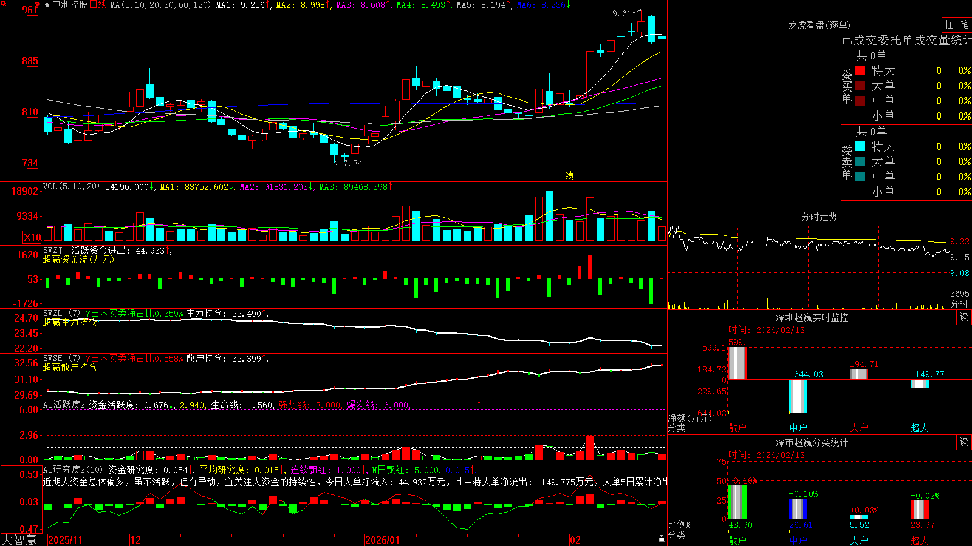Open the 日线 period selector
This screenshot has width=972, height=546.
pos(98,5)
